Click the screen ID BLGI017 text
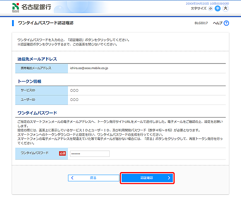Screen dimensions: 241x203 pos(201,24)
